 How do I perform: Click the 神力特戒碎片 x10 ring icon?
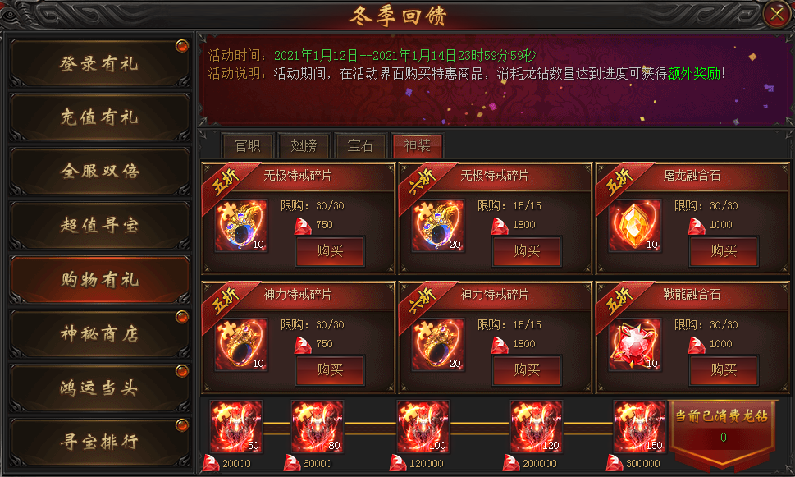[241, 345]
